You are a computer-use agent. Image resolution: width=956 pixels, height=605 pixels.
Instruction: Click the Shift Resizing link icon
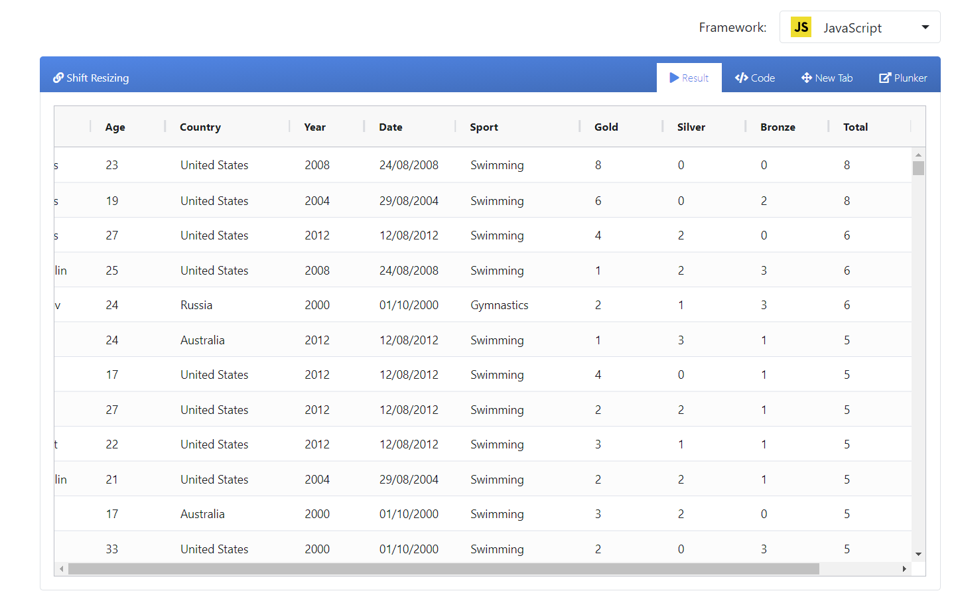(58, 78)
